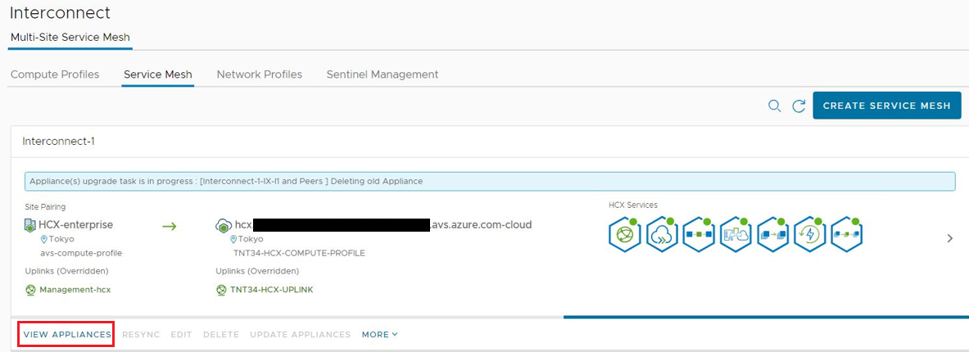969x352 pixels.
Task: Expand the MORE dropdown menu
Action: [x=379, y=334]
